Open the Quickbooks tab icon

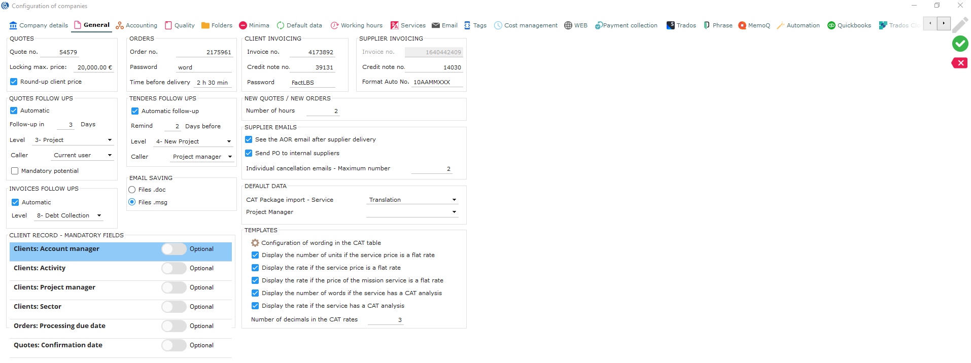[831, 25]
